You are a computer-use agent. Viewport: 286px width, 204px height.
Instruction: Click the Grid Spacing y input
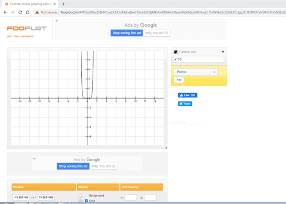[150, 197]
